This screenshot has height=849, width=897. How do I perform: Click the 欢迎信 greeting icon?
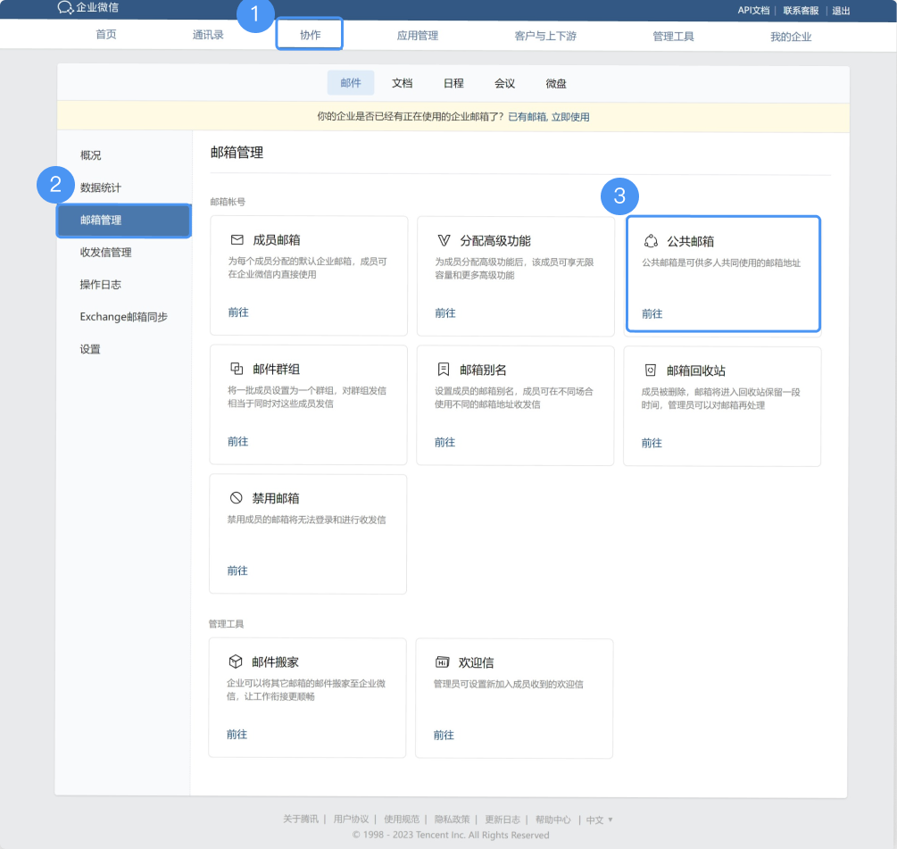(x=442, y=662)
